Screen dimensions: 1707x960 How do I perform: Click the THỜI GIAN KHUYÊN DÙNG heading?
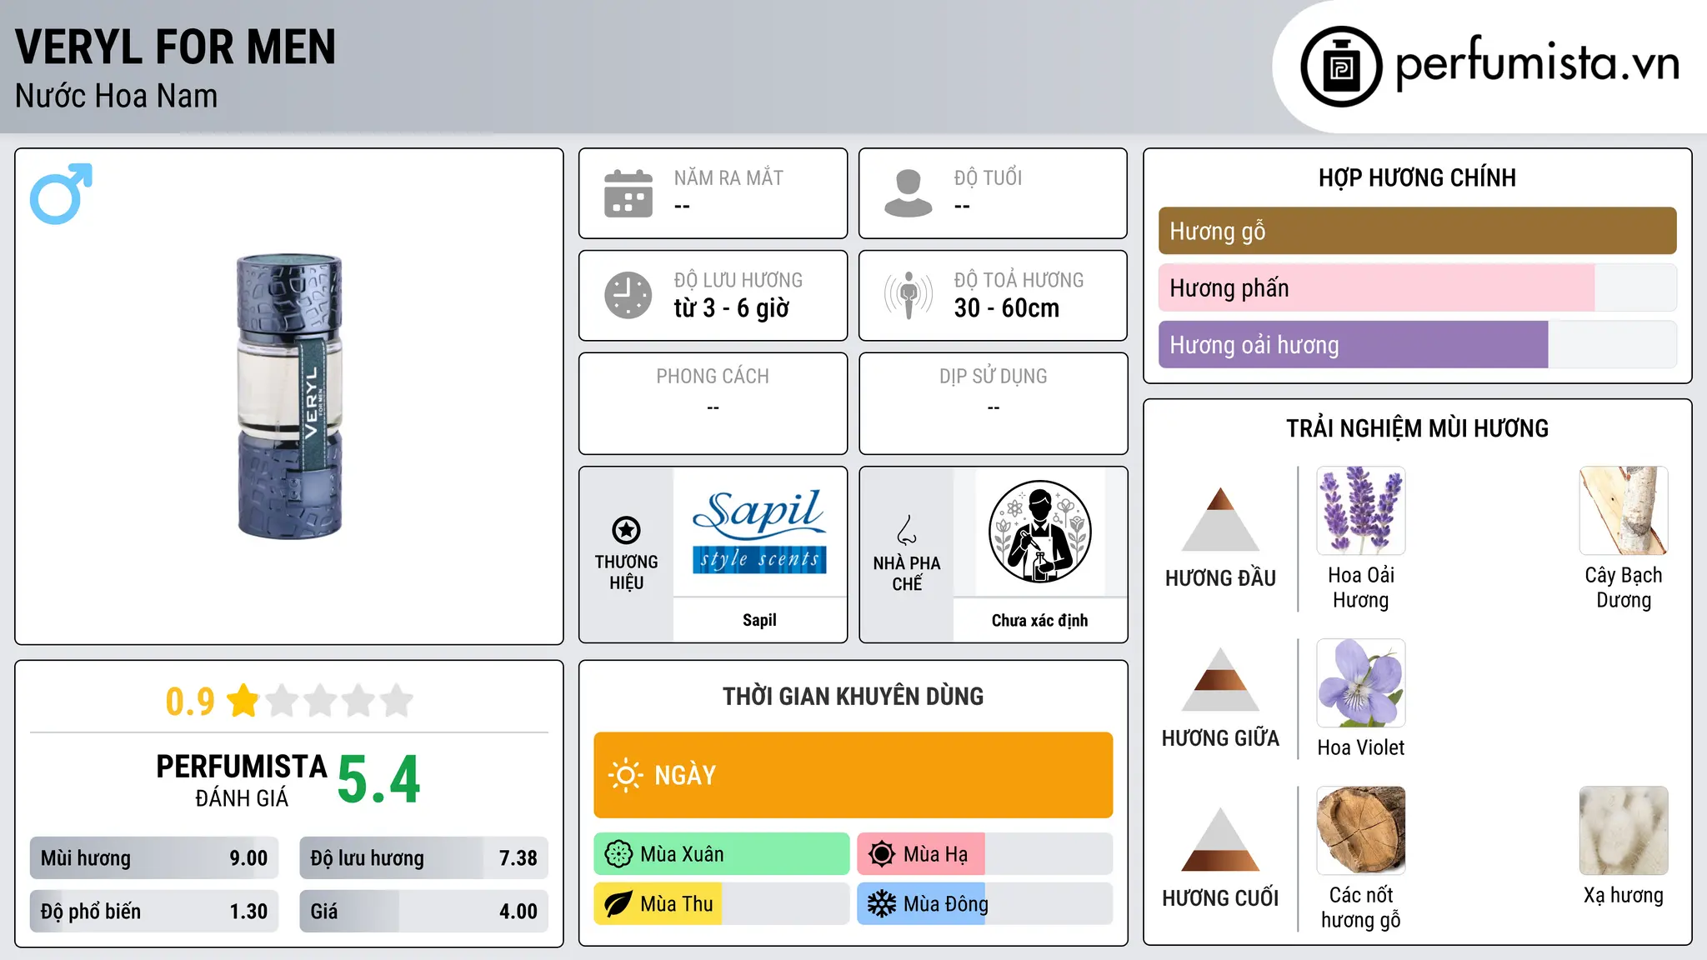click(x=853, y=696)
